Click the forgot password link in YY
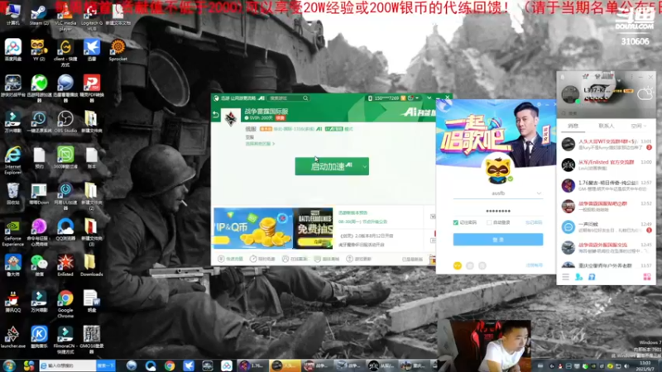 tap(534, 222)
